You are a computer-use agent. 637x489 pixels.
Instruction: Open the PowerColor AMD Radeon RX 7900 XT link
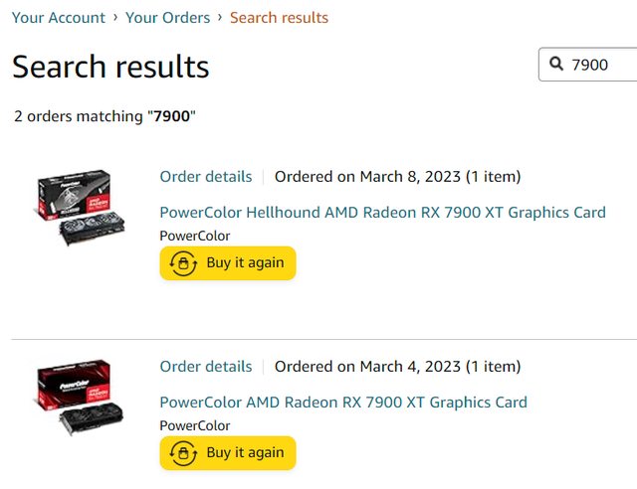(343, 402)
